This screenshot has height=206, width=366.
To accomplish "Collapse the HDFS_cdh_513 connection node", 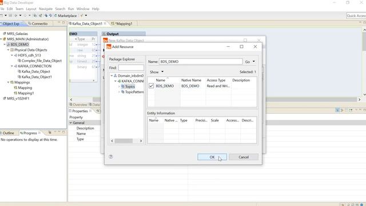I will [x=12, y=55].
